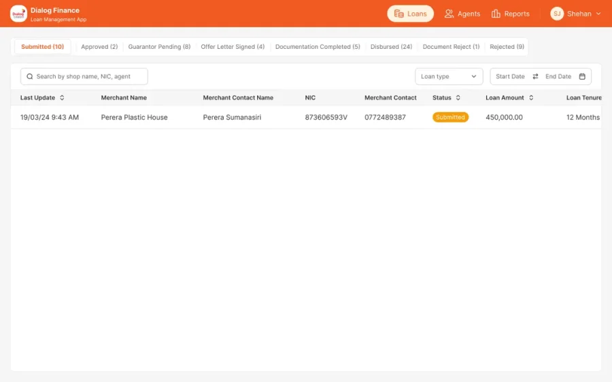The height and width of the screenshot is (382, 612).
Task: Open Documentation Completed (5) tab
Action: coord(318,46)
